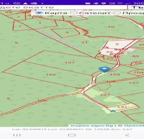
Task: Select parcel label 3
Action: (67, 32)
